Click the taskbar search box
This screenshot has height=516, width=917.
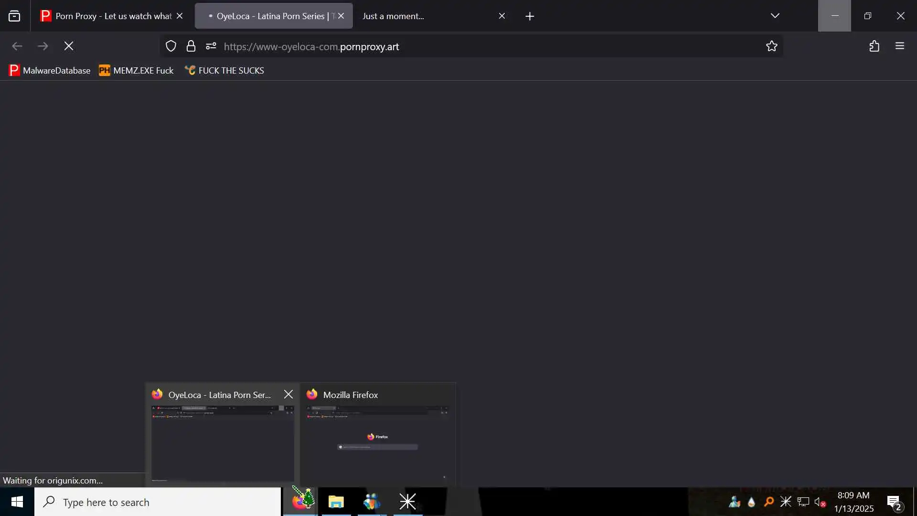(x=158, y=502)
